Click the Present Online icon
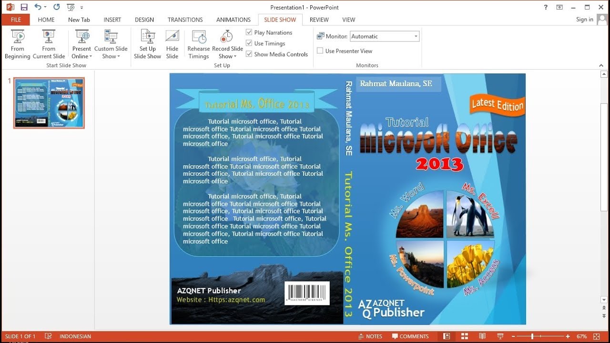The width and height of the screenshot is (610, 343). [82, 37]
